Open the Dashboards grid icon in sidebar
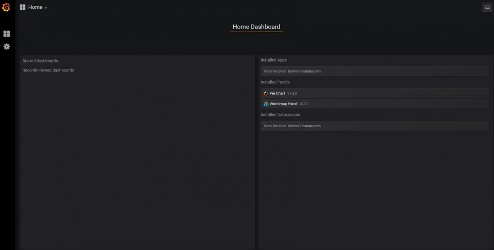Image resolution: width=494 pixels, height=250 pixels. (x=6, y=34)
